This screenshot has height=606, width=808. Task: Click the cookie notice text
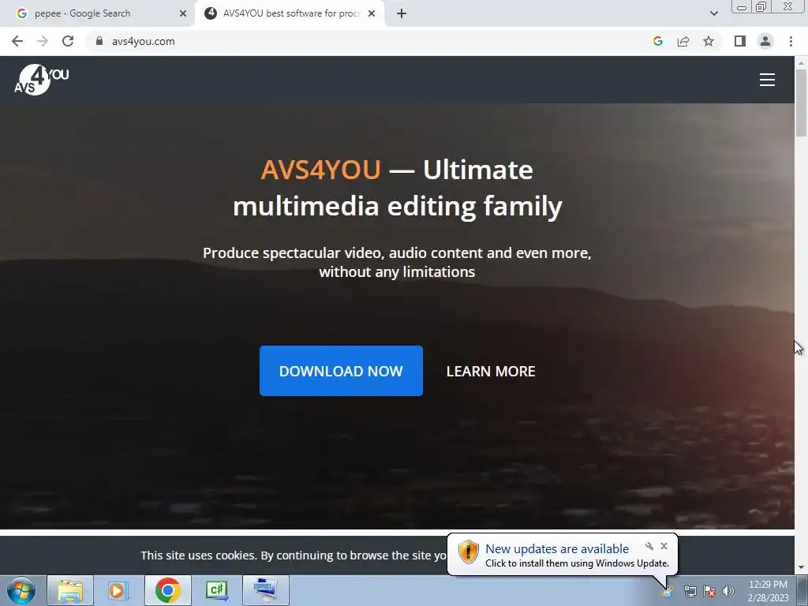pyautogui.click(x=294, y=555)
